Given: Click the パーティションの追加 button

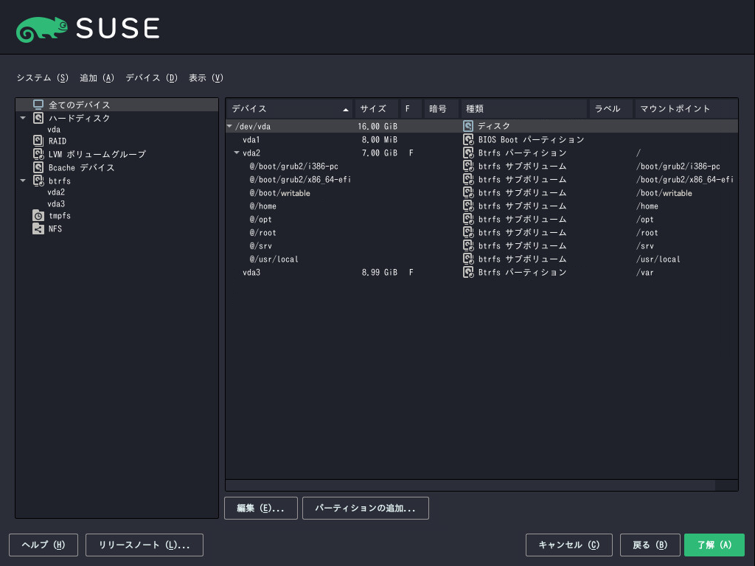Looking at the screenshot, I should click(365, 508).
